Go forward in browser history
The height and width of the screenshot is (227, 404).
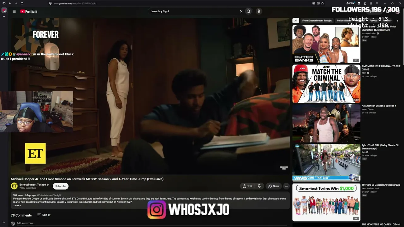coord(16,3)
